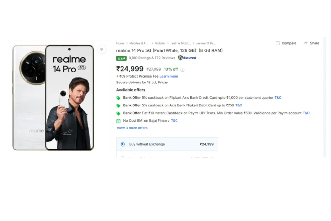Click 9,100 Ratings & 772 Reviews

pos(152,58)
